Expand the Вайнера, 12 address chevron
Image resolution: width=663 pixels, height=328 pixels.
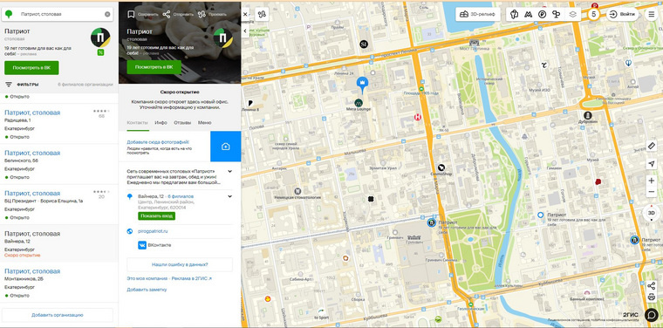pyautogui.click(x=229, y=196)
